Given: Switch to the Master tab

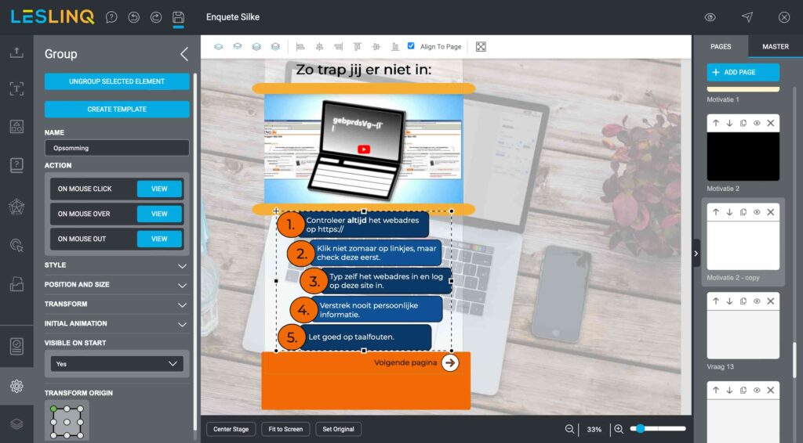Looking at the screenshot, I should 775,47.
